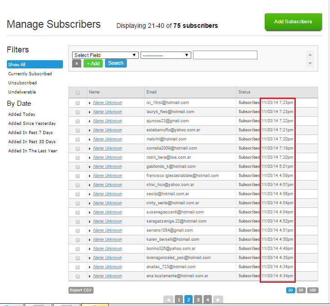Filter by Added Since Yesterday
Image resolution: width=330 pixels, height=306 pixels.
[32, 124]
